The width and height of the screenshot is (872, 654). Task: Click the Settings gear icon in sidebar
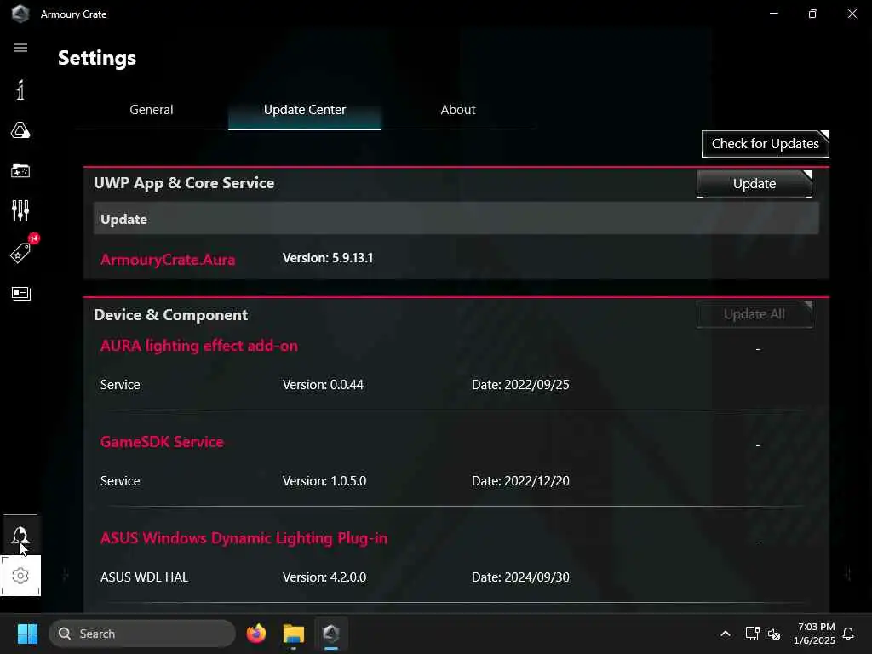coord(20,576)
